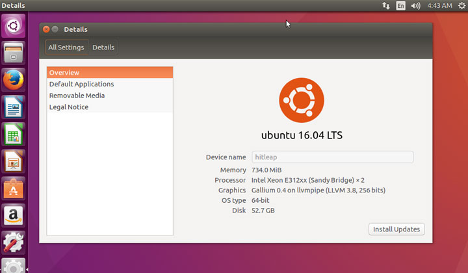This screenshot has width=468, height=273.
Task: Open the sound volume indicator
Action: coord(415,6)
